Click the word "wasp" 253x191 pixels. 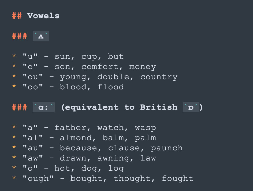tap(145, 128)
